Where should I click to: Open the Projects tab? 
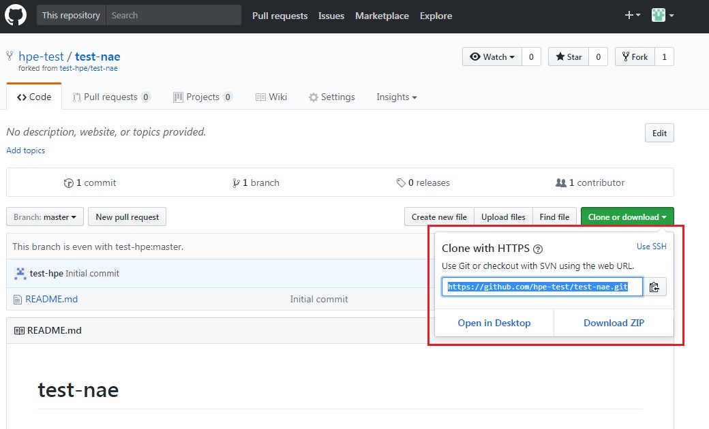pos(202,97)
